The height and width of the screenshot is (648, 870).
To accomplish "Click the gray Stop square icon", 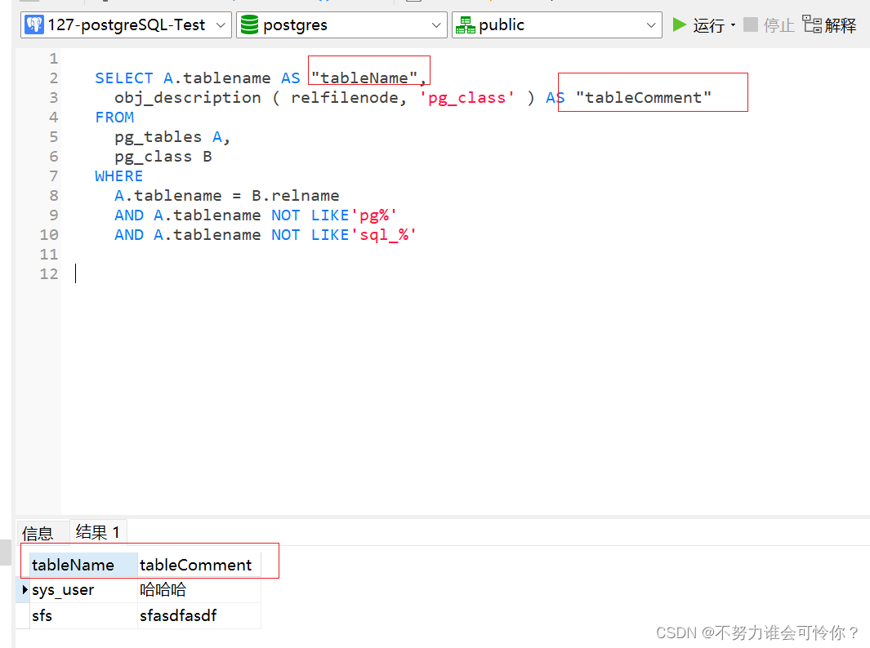I will click(x=750, y=24).
